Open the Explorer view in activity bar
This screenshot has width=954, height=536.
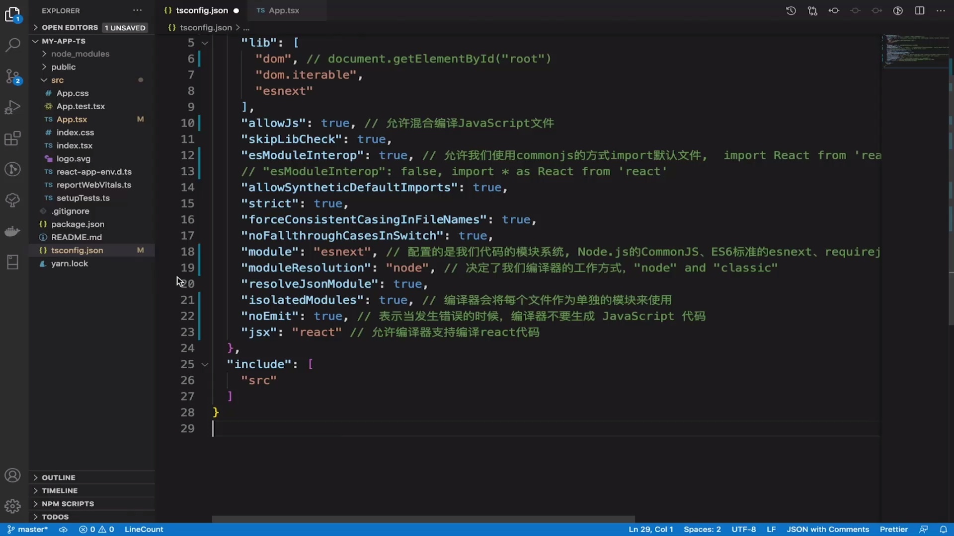tap(12, 15)
